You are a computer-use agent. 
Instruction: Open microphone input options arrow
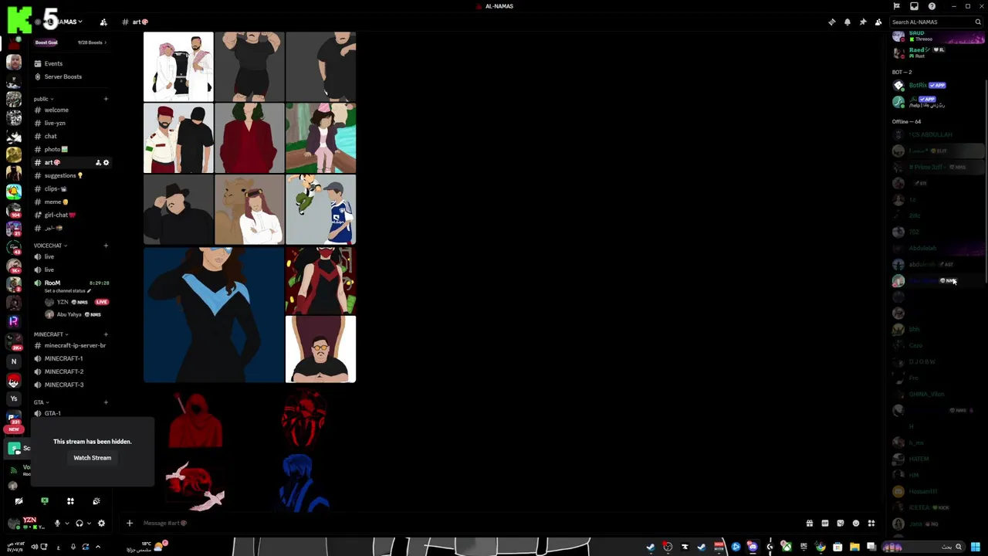pos(66,524)
